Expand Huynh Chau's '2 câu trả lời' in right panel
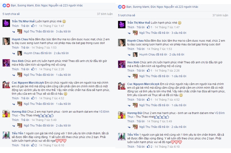 coord(177,54)
